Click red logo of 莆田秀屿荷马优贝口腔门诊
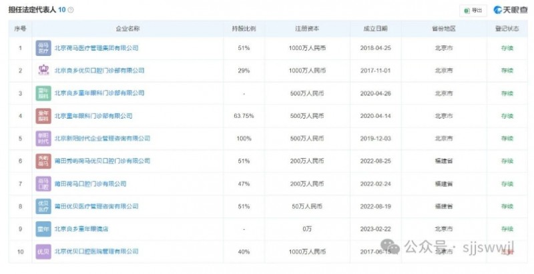This screenshot has width=534, height=274. point(43,161)
